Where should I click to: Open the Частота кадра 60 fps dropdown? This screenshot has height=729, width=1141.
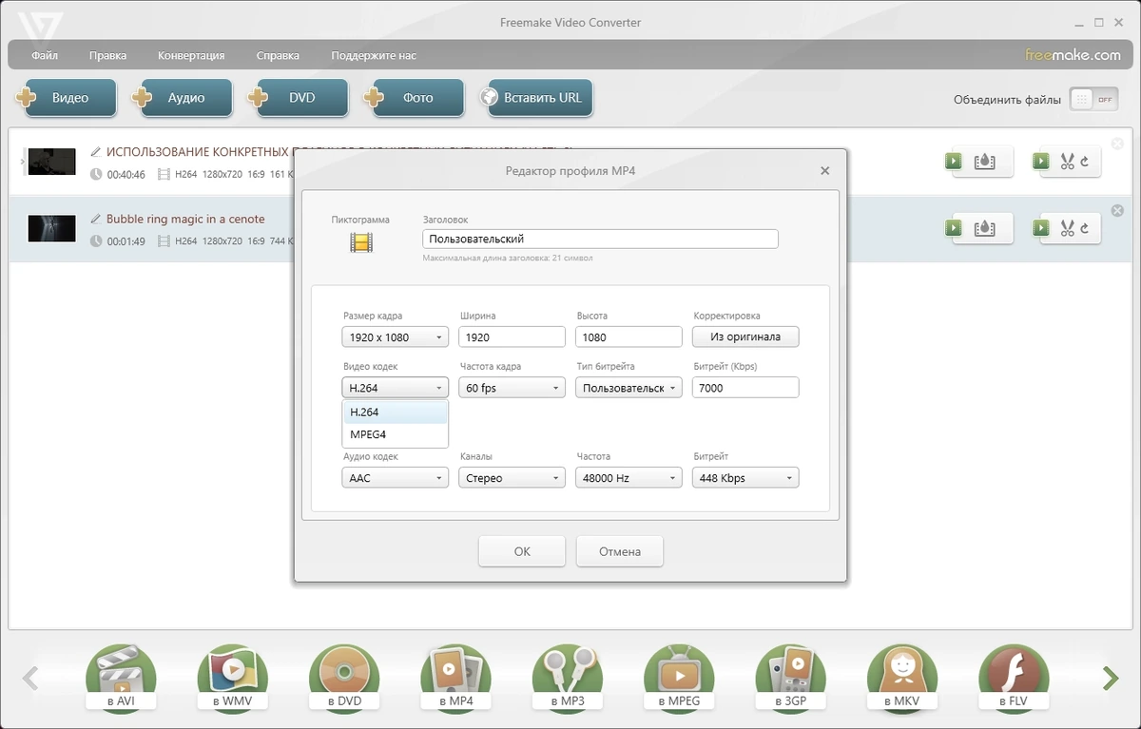pyautogui.click(x=512, y=388)
